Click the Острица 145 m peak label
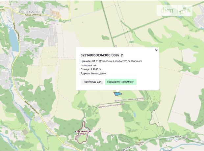 (x=140, y=143)
